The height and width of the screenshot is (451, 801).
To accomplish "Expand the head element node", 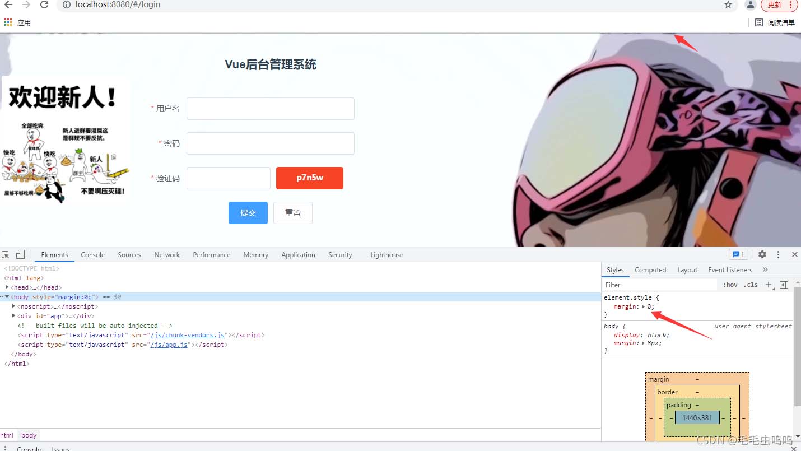I will (7, 287).
